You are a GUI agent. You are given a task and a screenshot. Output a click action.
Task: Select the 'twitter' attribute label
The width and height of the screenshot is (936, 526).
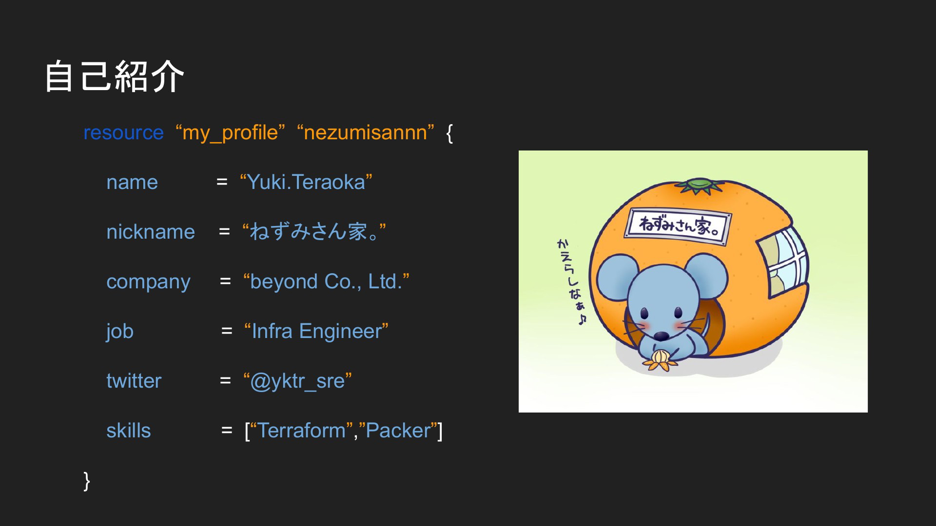134,381
